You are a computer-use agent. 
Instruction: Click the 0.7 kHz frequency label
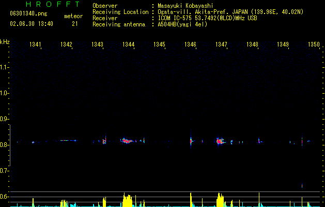4,171
